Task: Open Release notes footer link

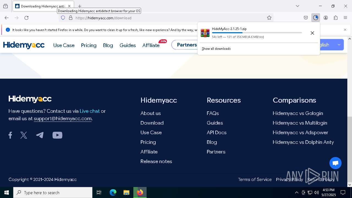Action: tap(156, 161)
